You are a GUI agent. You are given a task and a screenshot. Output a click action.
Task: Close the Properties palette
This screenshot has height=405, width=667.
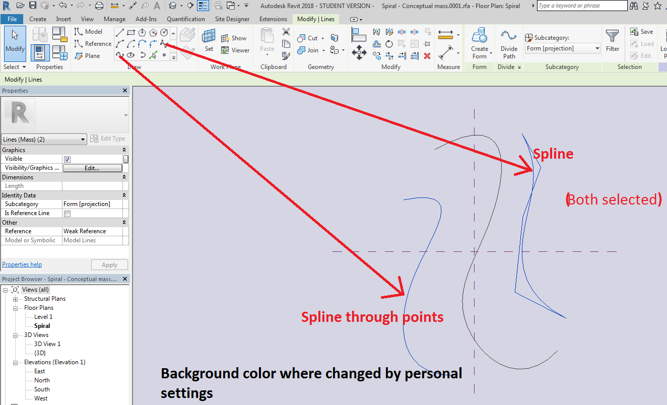[x=125, y=91]
